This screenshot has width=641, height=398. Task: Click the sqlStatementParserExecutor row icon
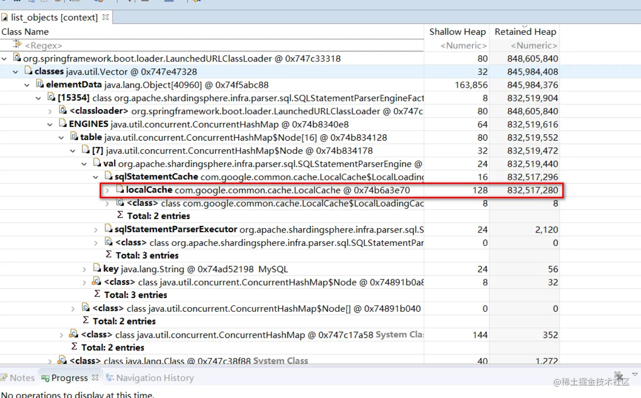109,229
